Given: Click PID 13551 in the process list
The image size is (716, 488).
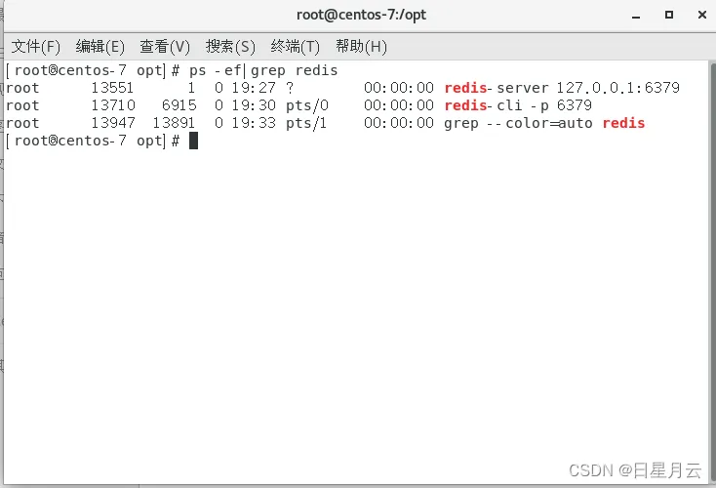Looking at the screenshot, I should (112, 88).
